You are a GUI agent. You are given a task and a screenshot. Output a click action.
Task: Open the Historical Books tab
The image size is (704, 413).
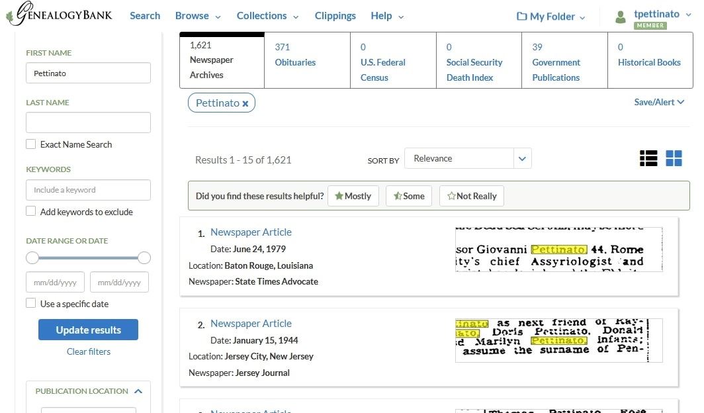[650, 60]
